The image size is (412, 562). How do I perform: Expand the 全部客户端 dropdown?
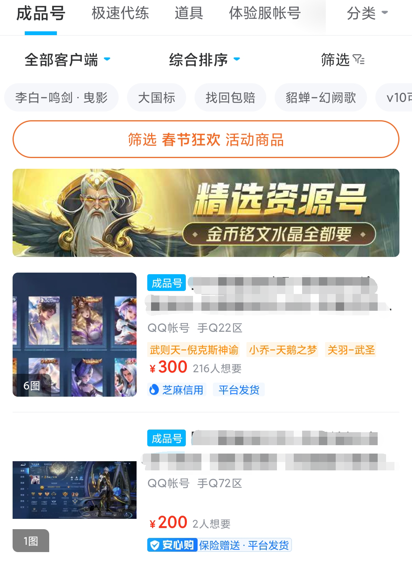(x=68, y=60)
